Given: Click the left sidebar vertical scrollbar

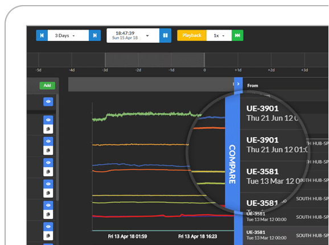Looking at the screenshot, I should coord(57,148).
